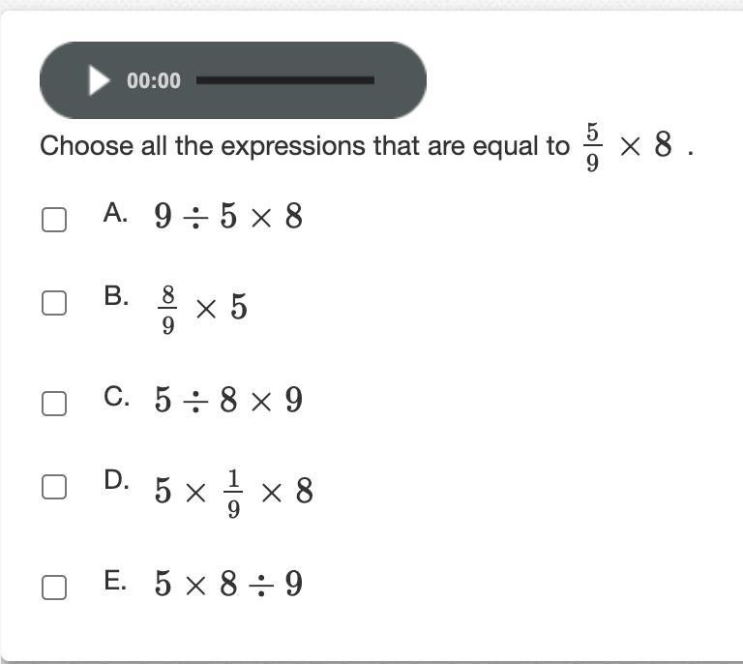Enable the option D checkbox
Image resolution: width=743 pixels, height=664 pixels.
point(54,487)
